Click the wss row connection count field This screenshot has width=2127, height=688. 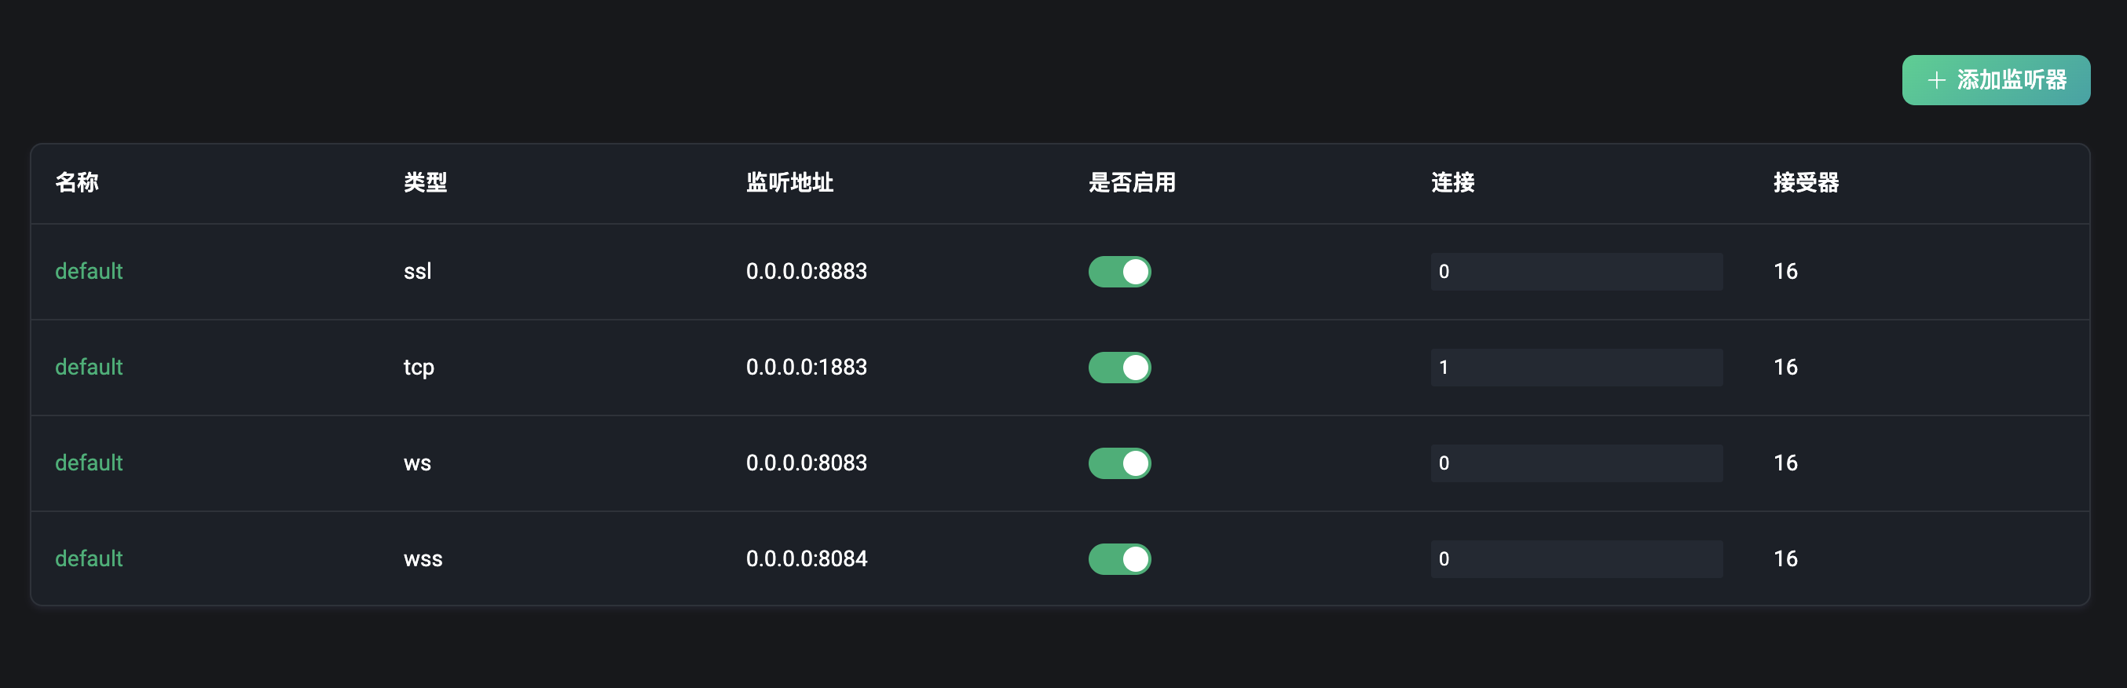click(x=1576, y=558)
